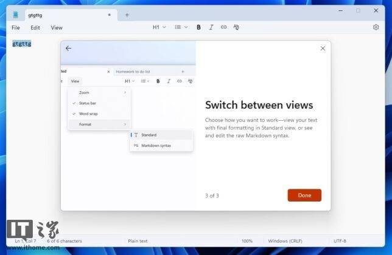Close the Switch between views dialog
The height and width of the screenshot is (255, 392).
click(323, 49)
